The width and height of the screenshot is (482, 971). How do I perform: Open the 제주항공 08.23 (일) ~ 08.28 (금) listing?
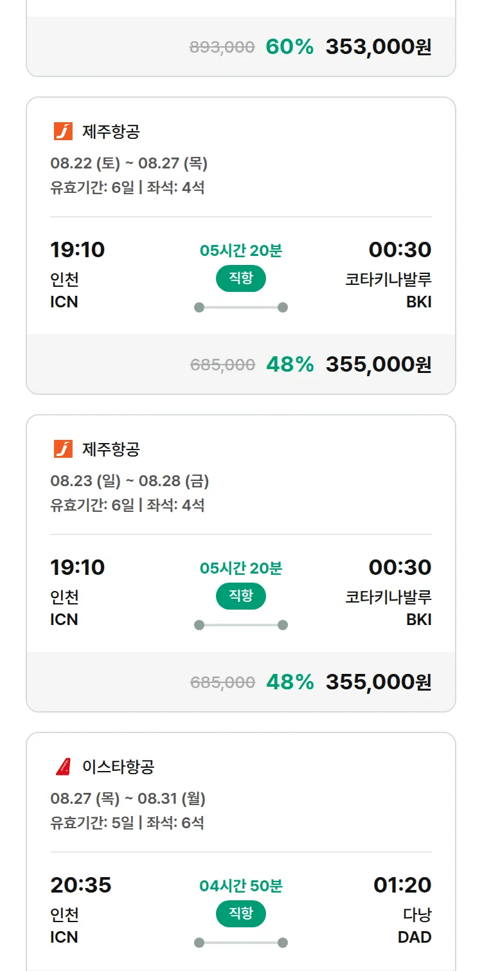pyautogui.click(x=241, y=563)
